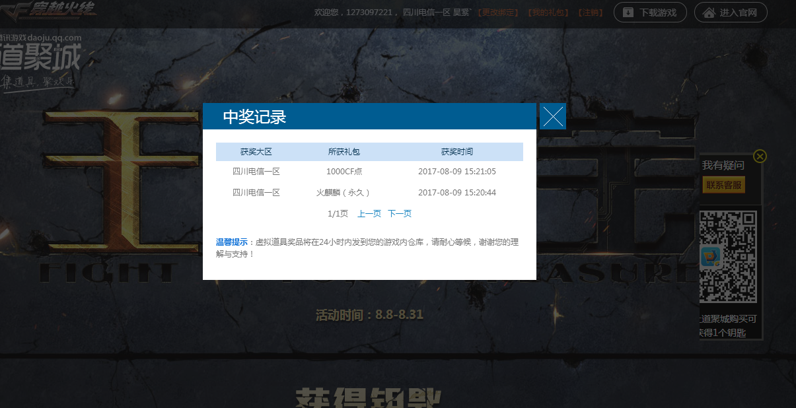Click the 我有疑问 text in the side panel
This screenshot has height=408, width=796.
(x=723, y=165)
